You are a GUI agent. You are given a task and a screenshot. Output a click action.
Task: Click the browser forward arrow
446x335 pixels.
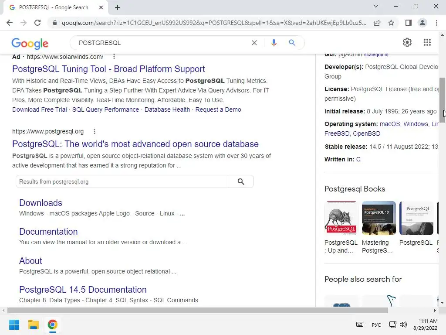24,23
